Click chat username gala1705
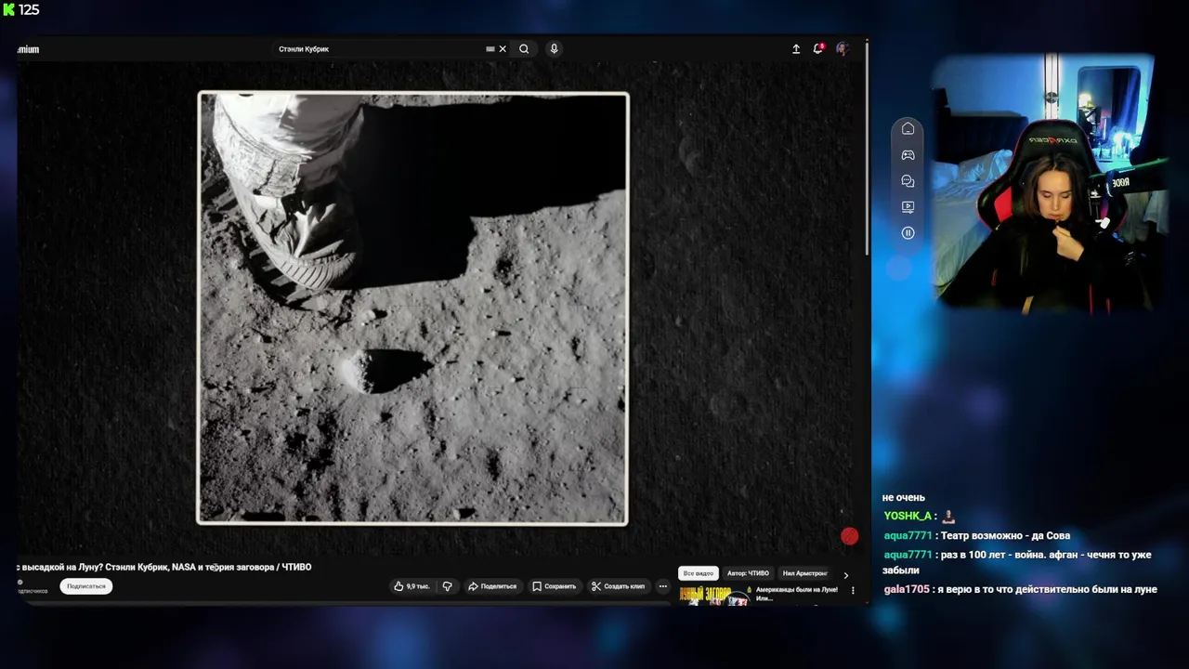 [907, 589]
